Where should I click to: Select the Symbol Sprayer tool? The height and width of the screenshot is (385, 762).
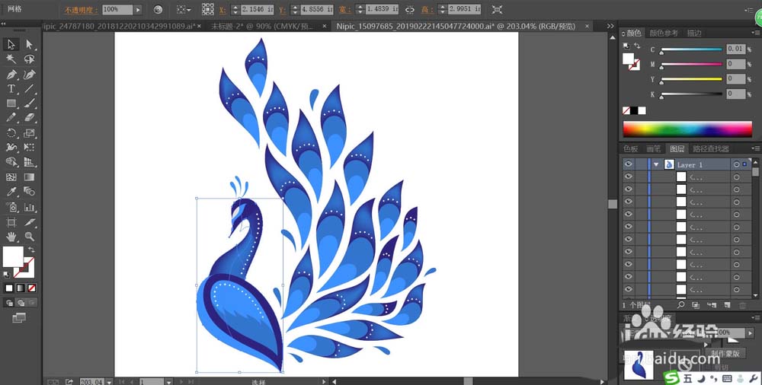pyautogui.click(x=11, y=207)
